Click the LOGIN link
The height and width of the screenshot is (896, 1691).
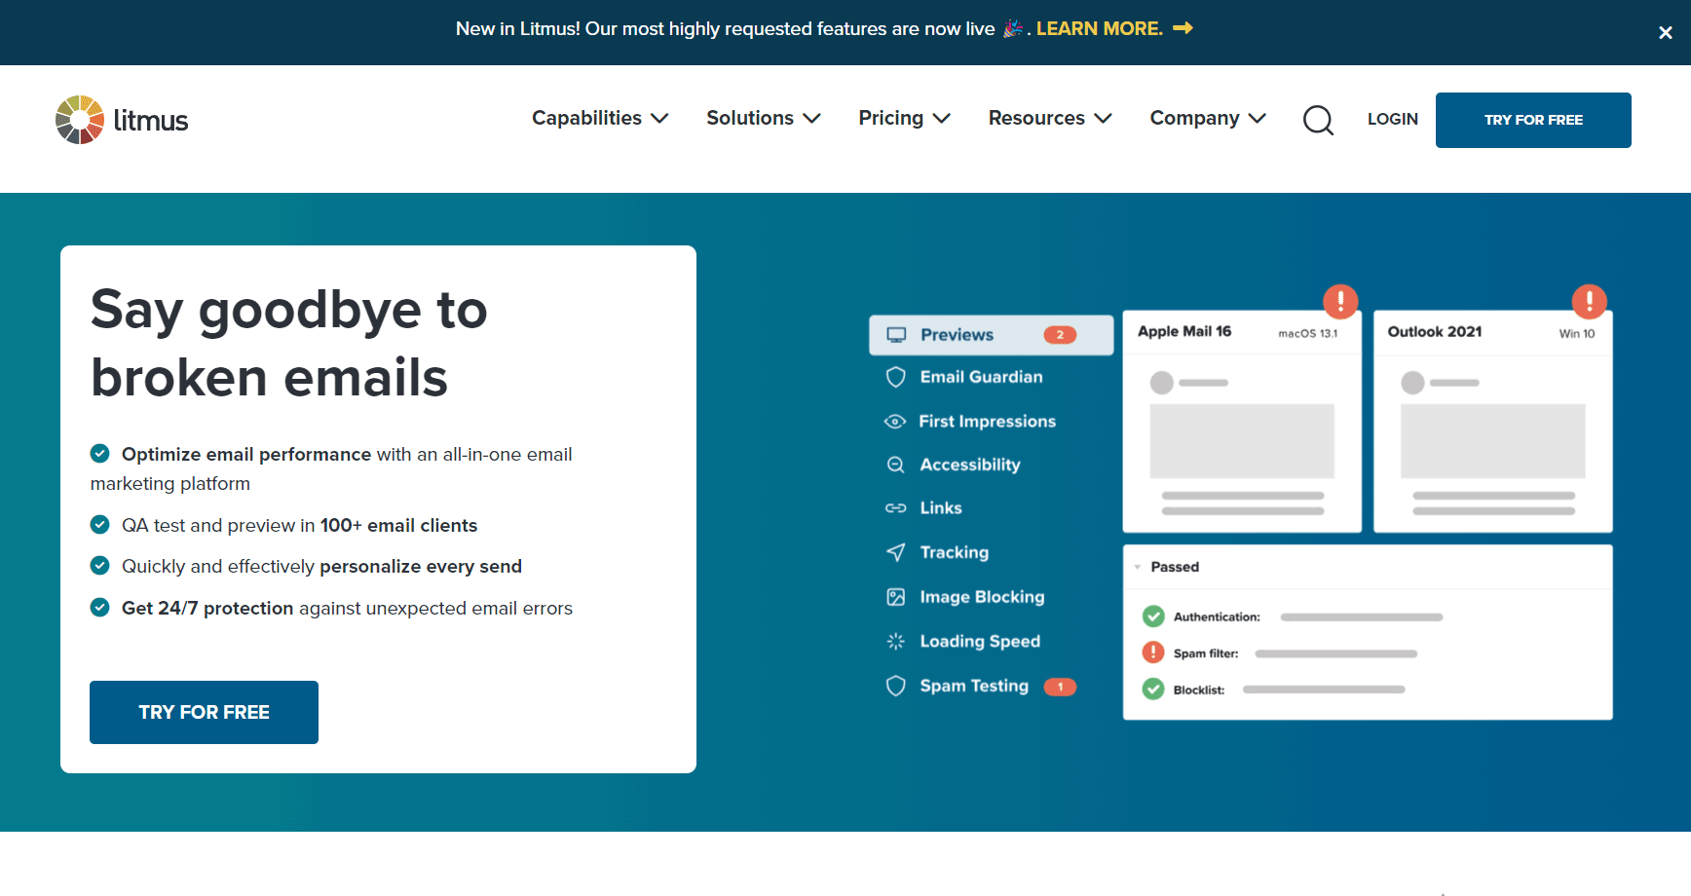pos(1392,119)
